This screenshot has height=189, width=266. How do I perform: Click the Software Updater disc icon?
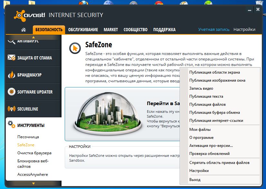[12, 92]
